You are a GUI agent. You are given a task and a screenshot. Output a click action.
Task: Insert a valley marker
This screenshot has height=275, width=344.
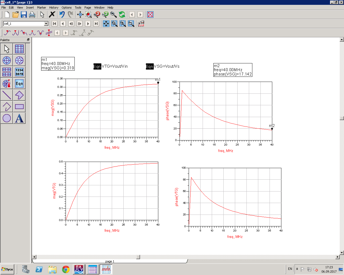[x=24, y=33]
